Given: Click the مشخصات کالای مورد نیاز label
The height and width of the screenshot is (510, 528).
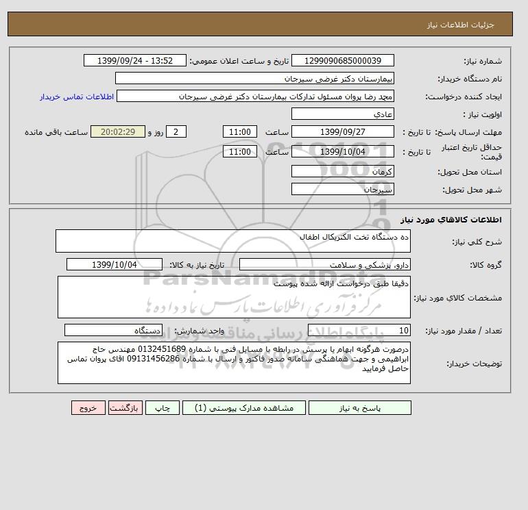Looking at the screenshot, I should [458, 298].
